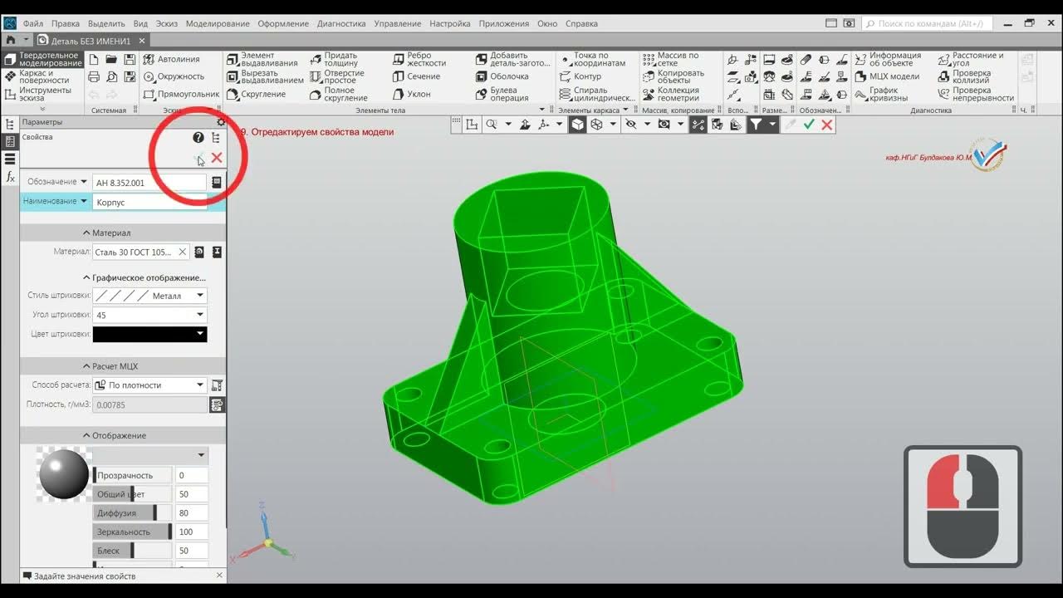This screenshot has height=598, width=1063.
Task: Open Коллекция геометрии command
Action: (x=672, y=94)
